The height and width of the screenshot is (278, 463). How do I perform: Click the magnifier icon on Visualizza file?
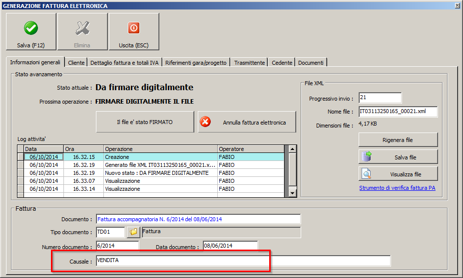pos(366,174)
